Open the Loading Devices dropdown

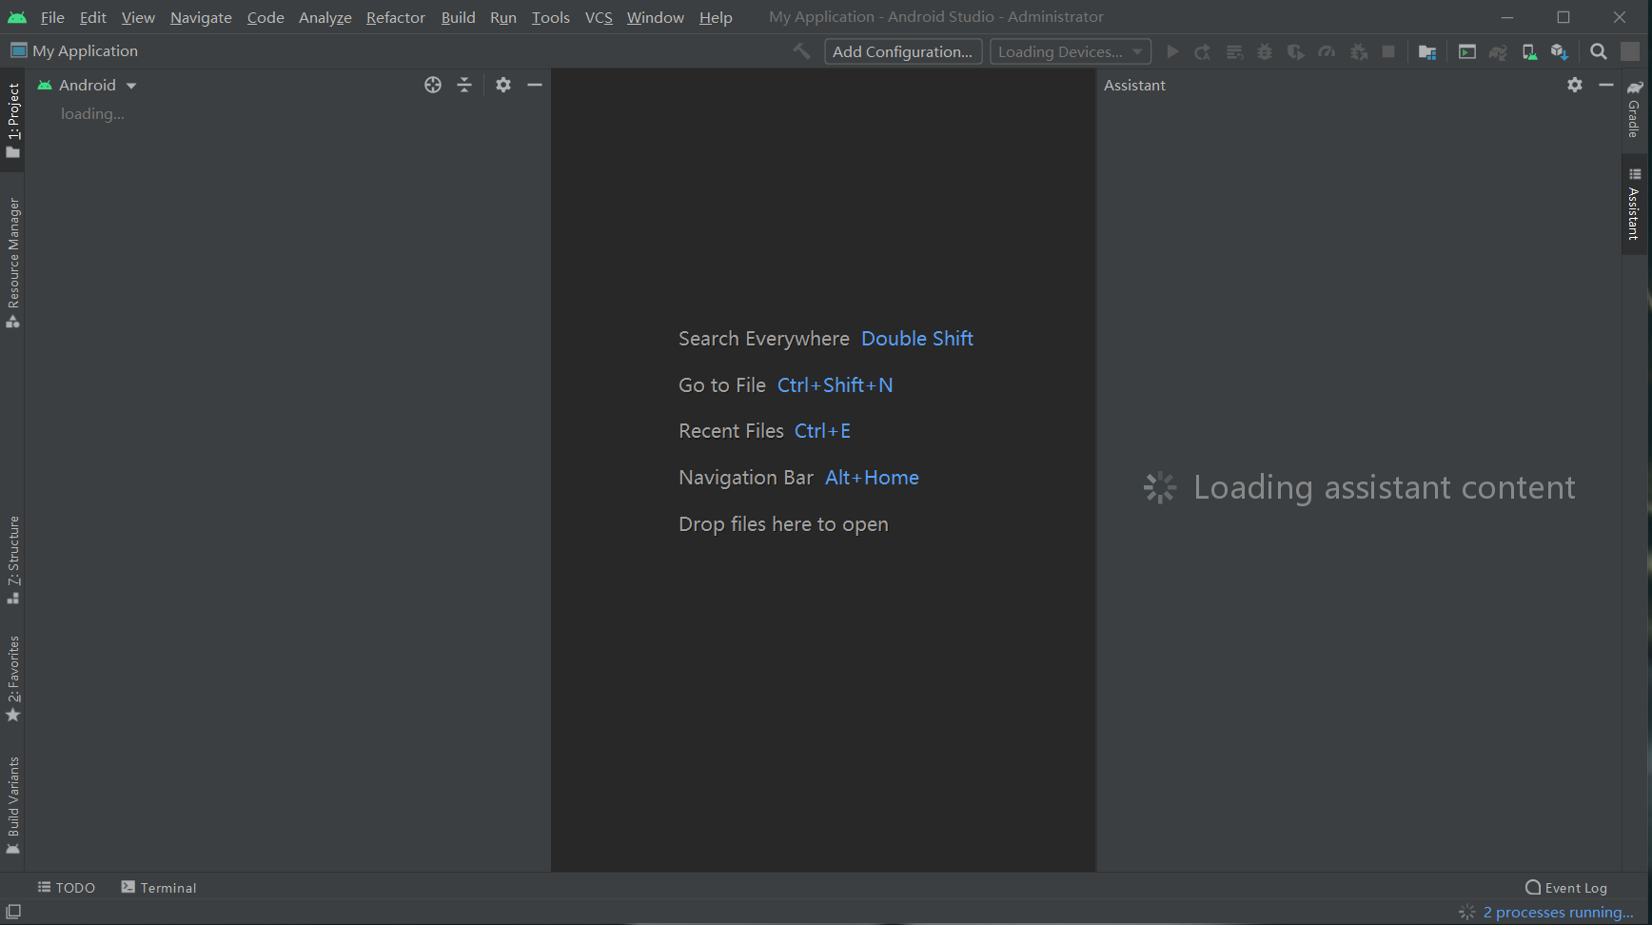[x=1071, y=51]
